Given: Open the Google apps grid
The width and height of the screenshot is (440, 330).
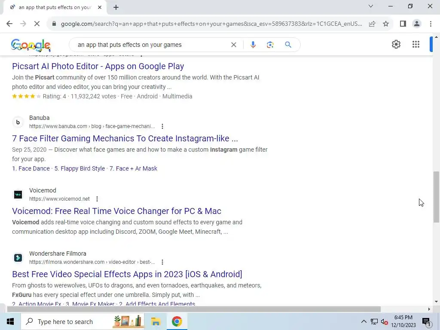Looking at the screenshot, I should point(416,44).
